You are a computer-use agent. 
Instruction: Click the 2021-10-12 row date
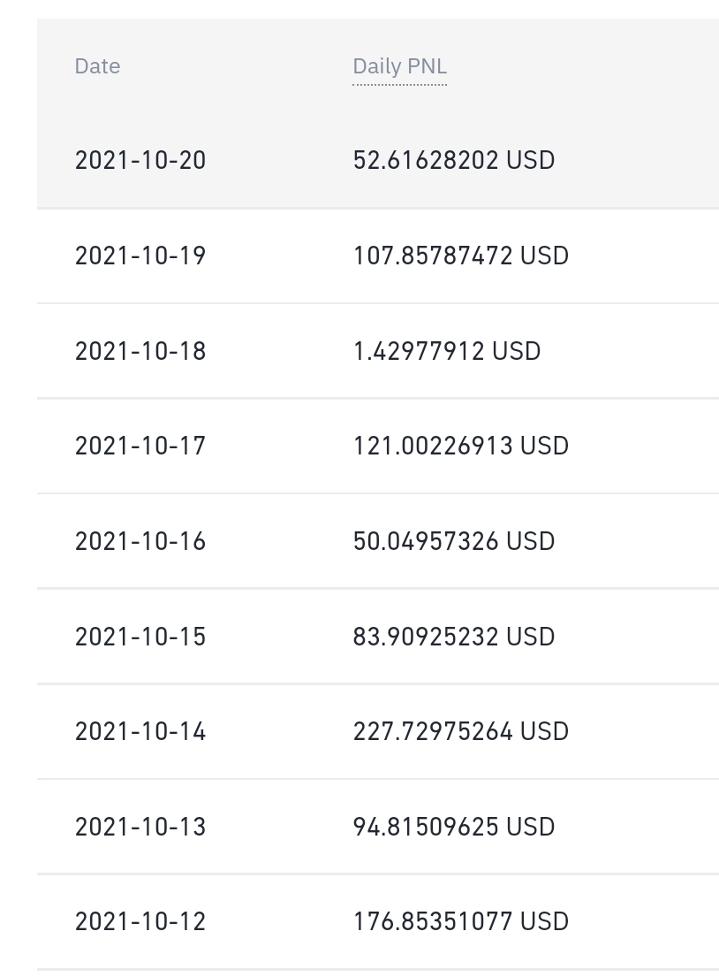140,921
